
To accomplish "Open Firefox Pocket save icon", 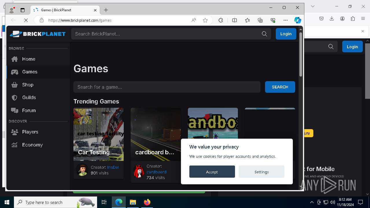I will coord(321,18).
